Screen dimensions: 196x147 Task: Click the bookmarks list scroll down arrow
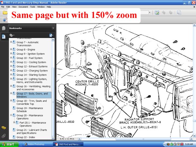(x=53, y=138)
